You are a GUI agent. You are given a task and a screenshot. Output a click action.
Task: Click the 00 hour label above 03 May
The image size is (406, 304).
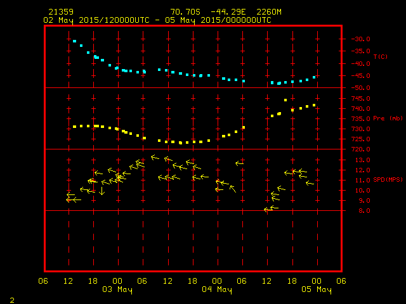point(117,281)
